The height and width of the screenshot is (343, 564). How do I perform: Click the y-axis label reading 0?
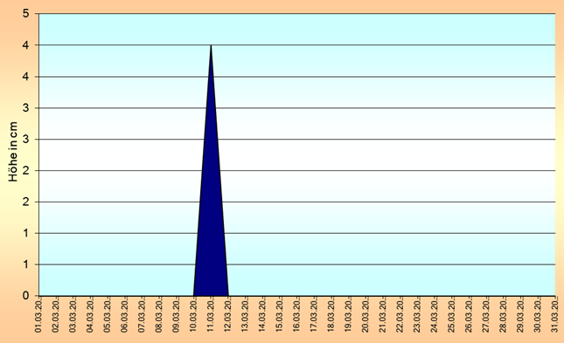click(x=25, y=296)
